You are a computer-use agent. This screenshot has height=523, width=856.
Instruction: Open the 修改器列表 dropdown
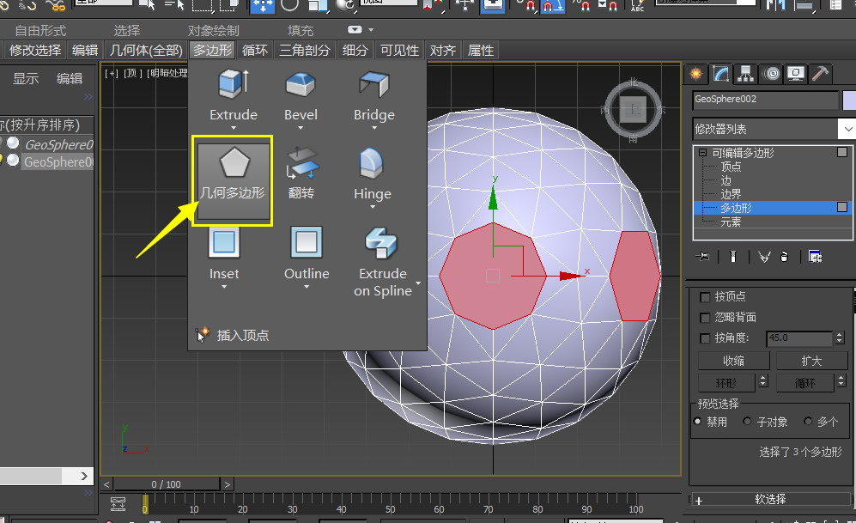pyautogui.click(x=847, y=129)
